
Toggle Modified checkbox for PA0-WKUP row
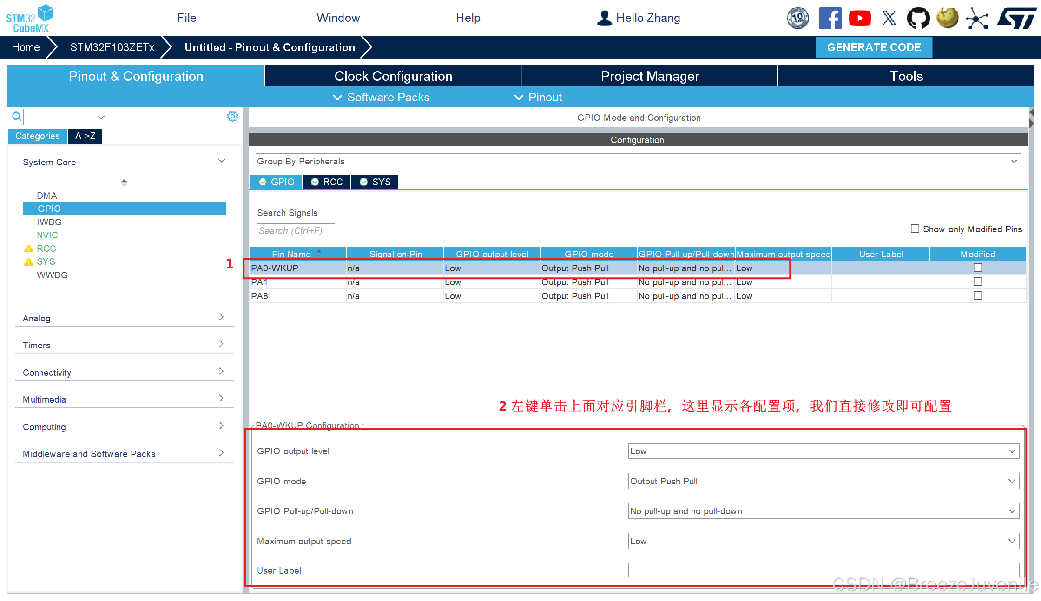point(978,268)
